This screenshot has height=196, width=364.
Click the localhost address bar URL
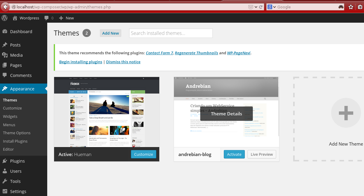pos(64,7)
